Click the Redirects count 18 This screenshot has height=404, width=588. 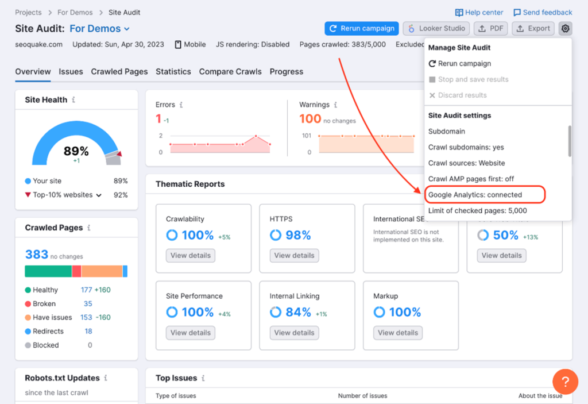point(88,332)
